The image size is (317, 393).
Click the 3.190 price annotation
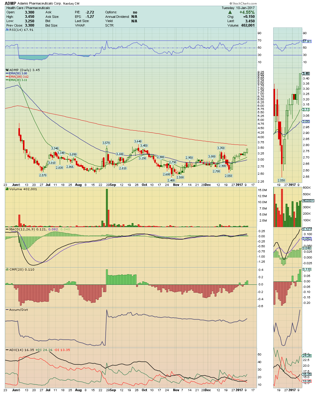tap(142, 158)
